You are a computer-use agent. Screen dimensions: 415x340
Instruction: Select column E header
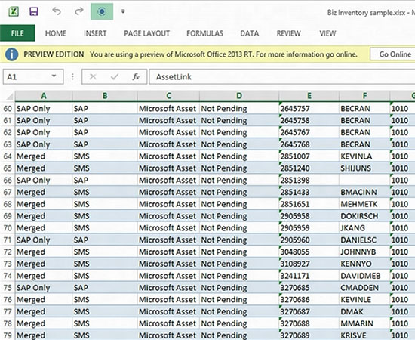[x=309, y=96]
